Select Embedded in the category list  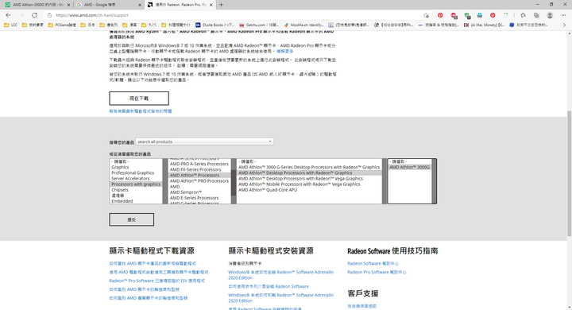122,201
